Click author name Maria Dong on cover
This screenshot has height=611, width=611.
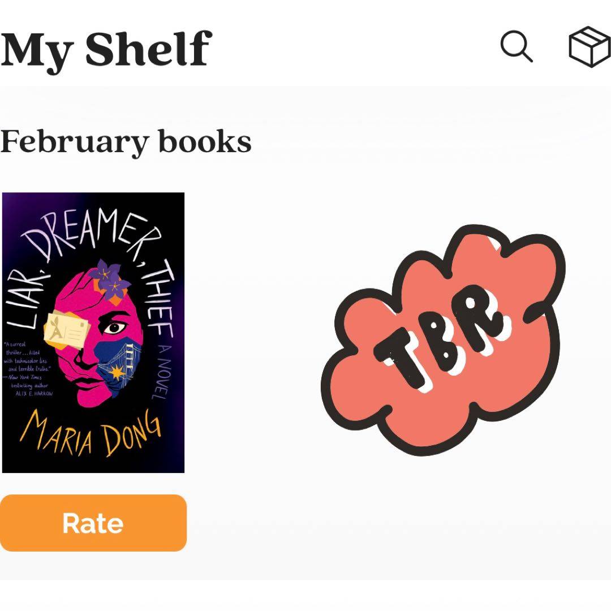[91, 434]
